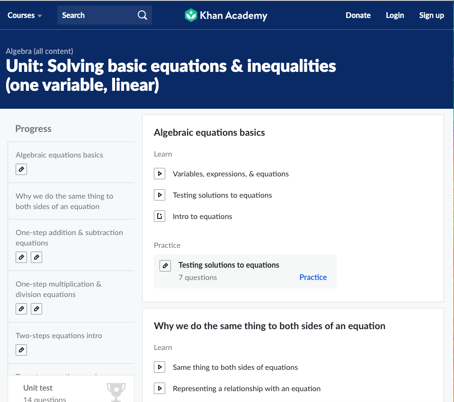This screenshot has height=402, width=454.
Task: Click first pencil icon under One-step addition & subtraction
Action: click(x=21, y=257)
